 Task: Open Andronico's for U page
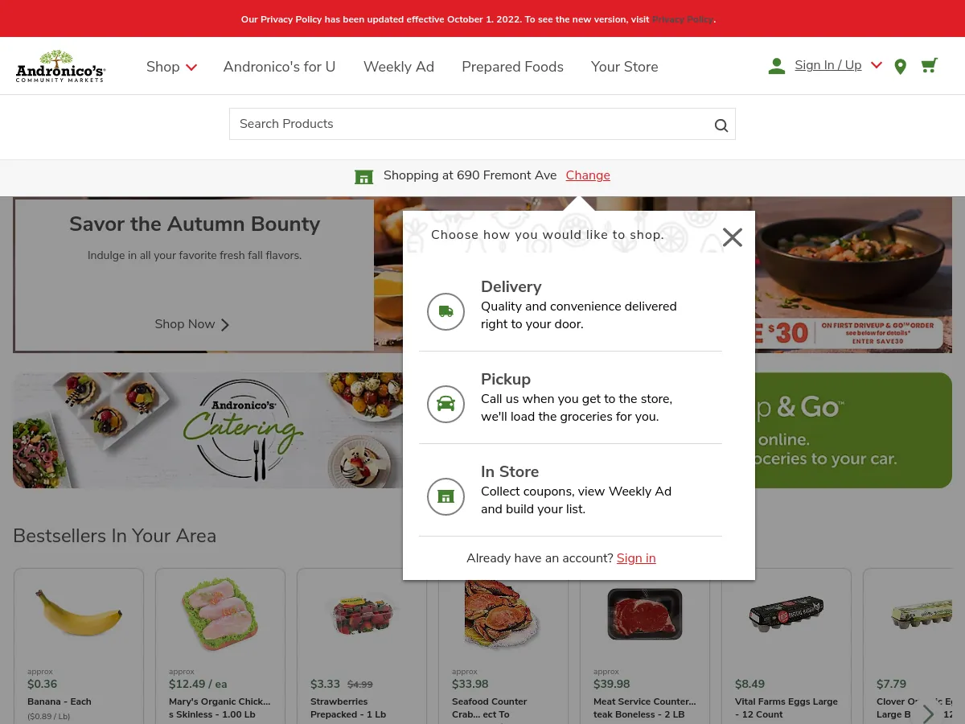tap(279, 67)
